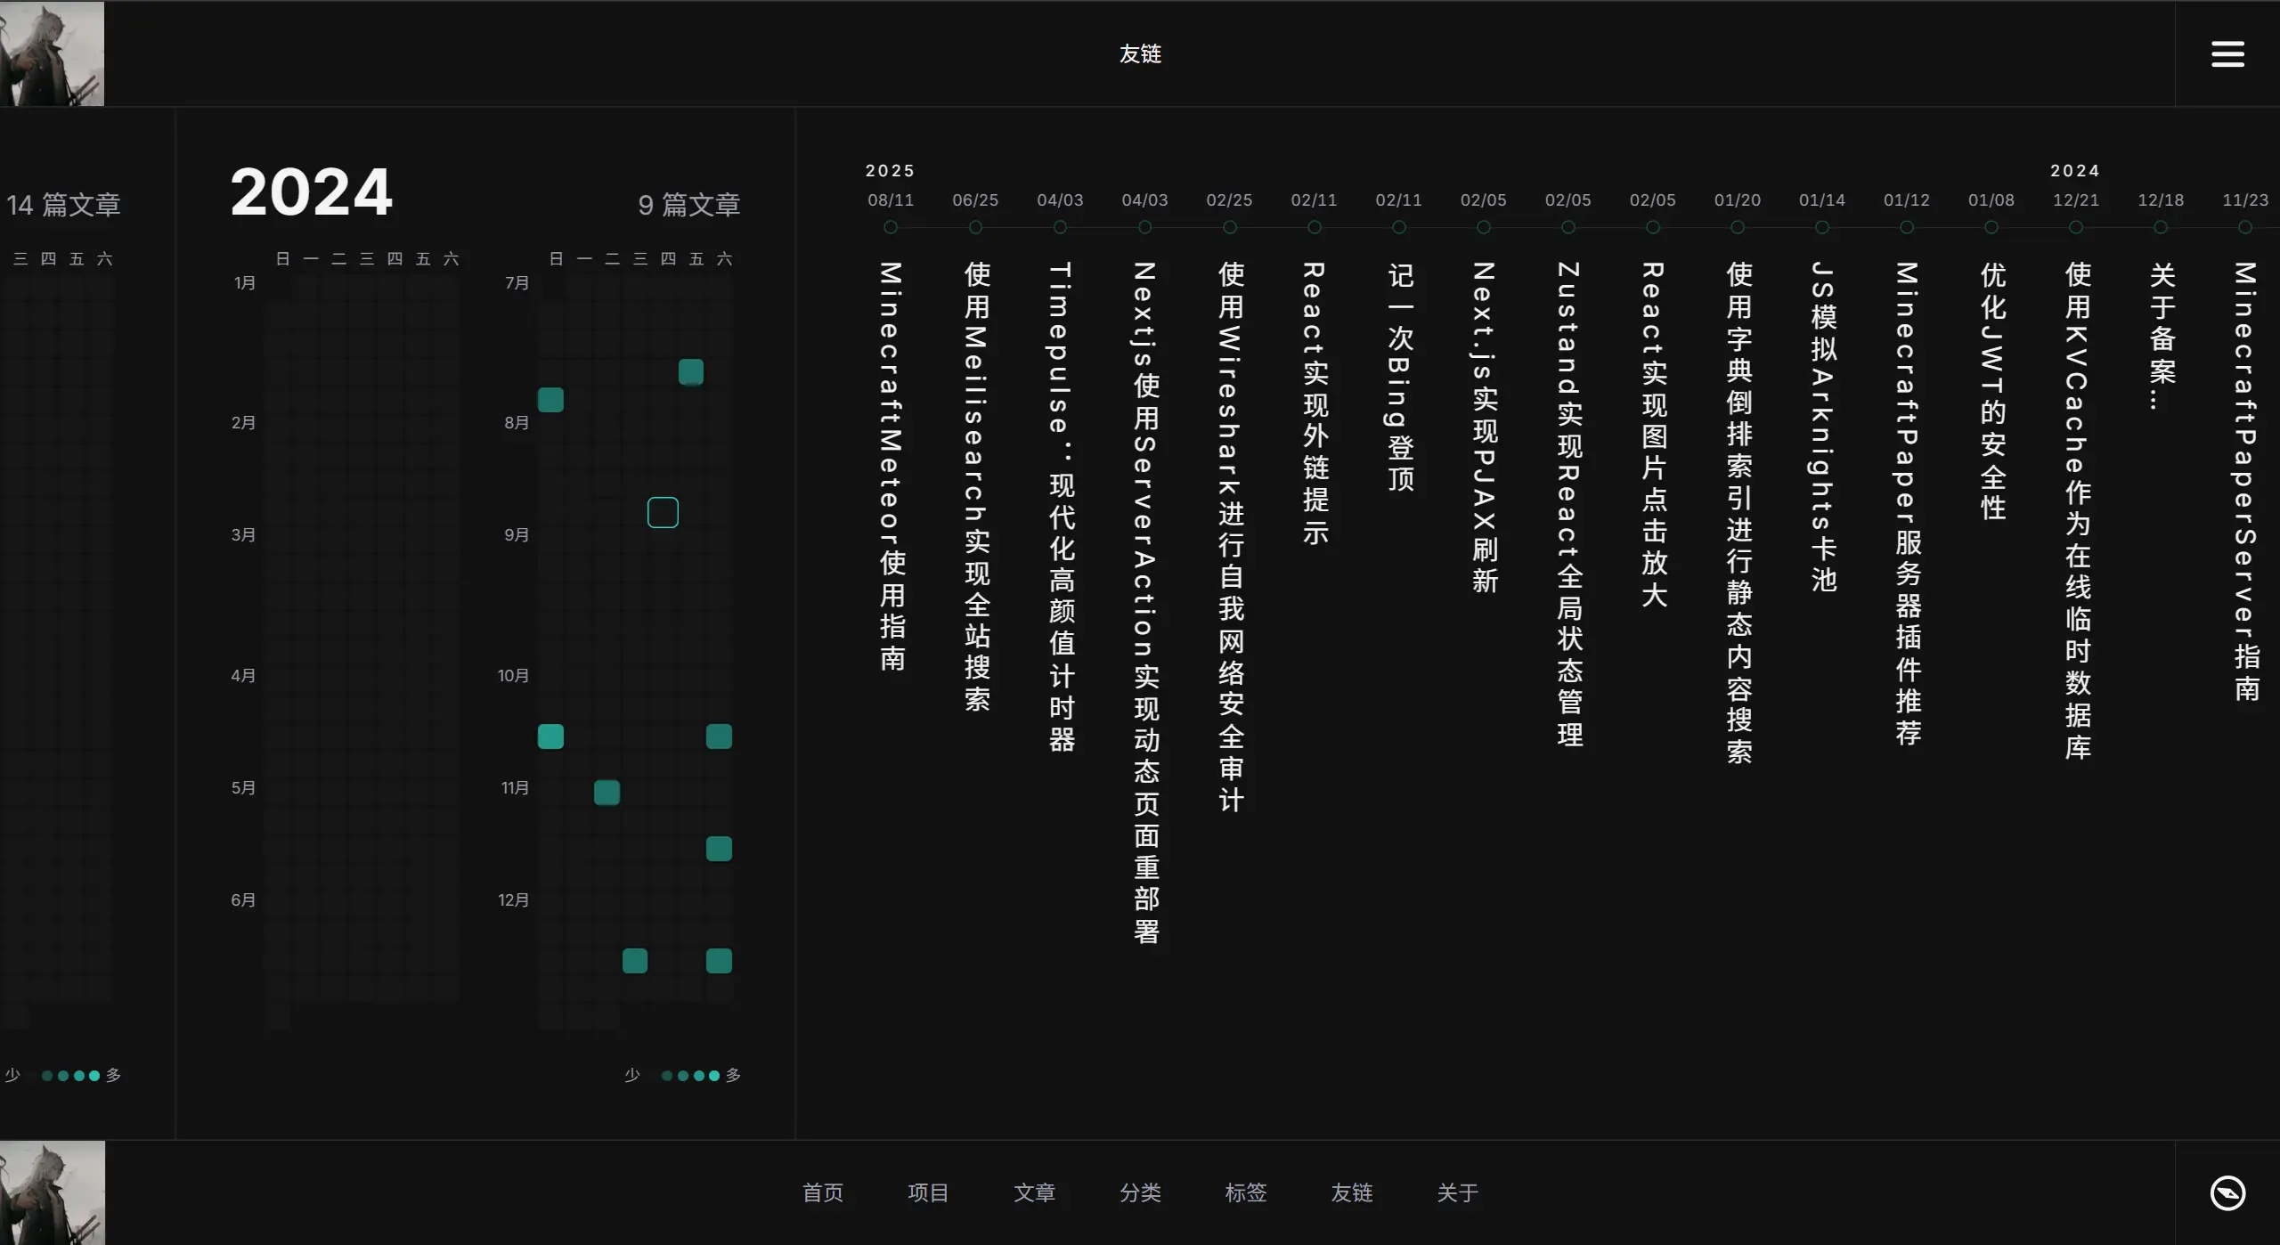Open article MinecraftMeteor使用指南

tap(892, 465)
